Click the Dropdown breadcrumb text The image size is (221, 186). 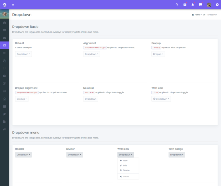click(212, 15)
